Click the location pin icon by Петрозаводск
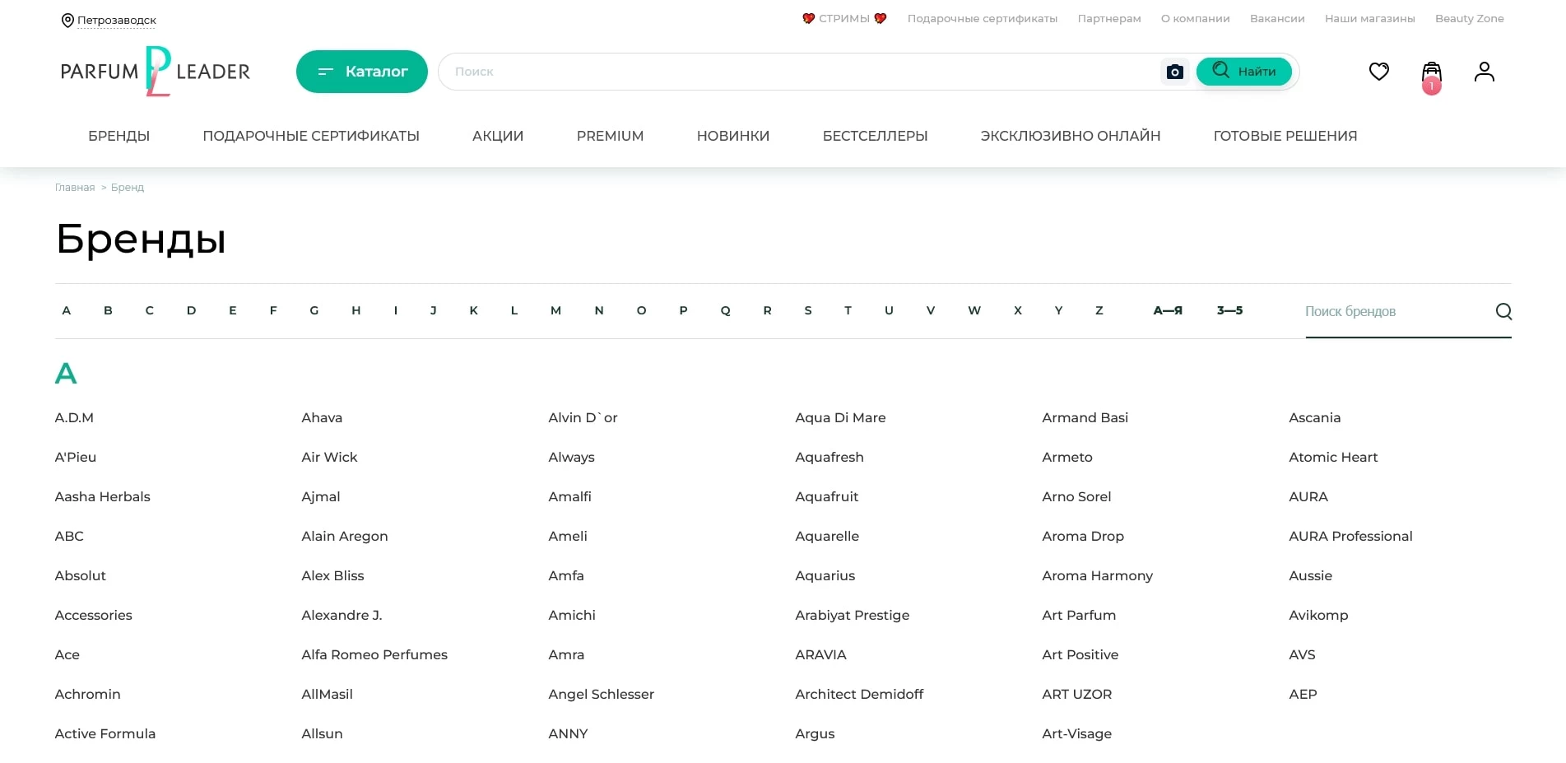Image resolution: width=1566 pixels, height=763 pixels. pos(67,21)
